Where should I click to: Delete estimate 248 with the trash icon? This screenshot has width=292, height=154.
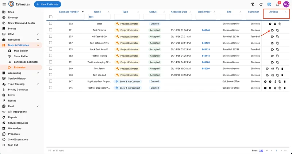point(282,75)
